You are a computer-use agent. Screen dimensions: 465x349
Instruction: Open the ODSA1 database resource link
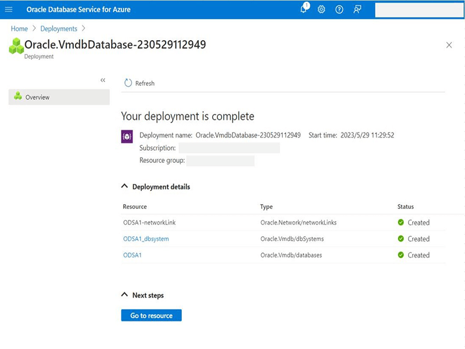pyautogui.click(x=133, y=255)
